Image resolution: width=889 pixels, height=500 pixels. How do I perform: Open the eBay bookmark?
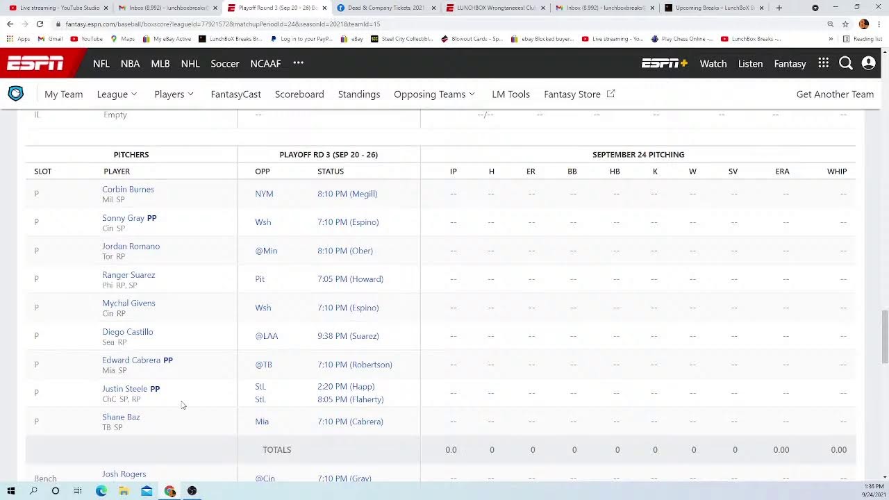click(352, 39)
